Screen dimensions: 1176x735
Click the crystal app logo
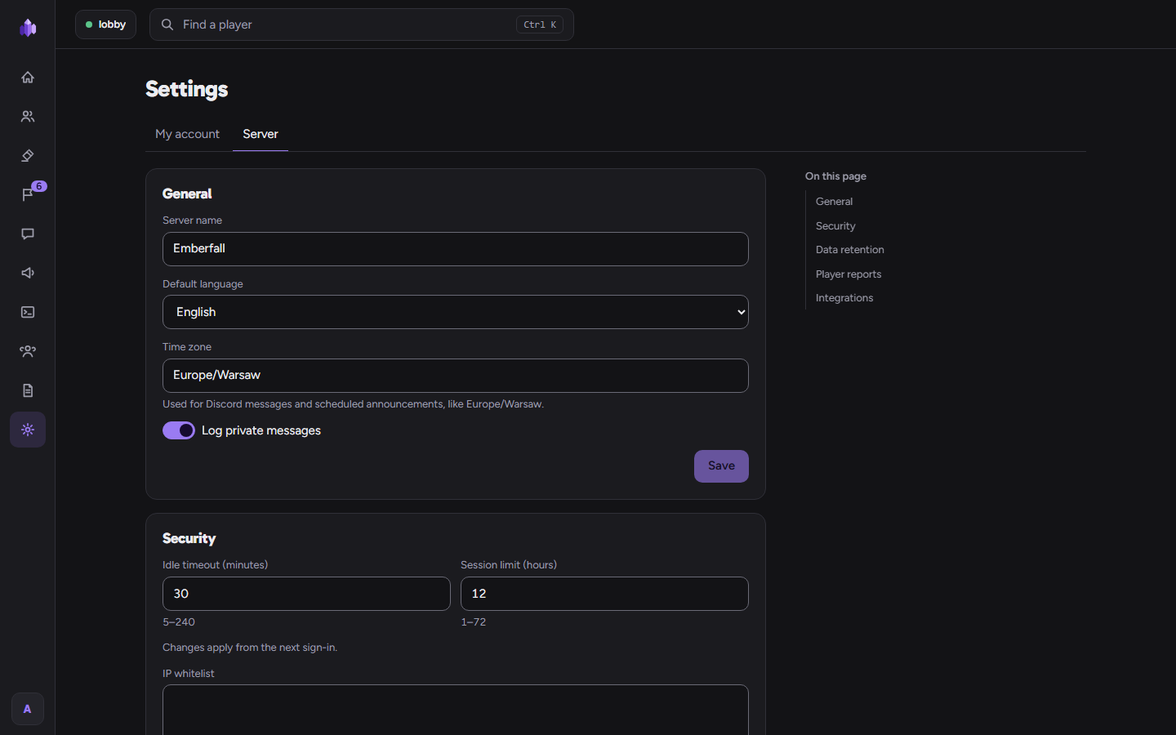point(28,28)
